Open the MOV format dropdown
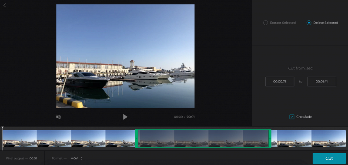Image resolution: width=348 pixels, height=165 pixels. point(77,158)
